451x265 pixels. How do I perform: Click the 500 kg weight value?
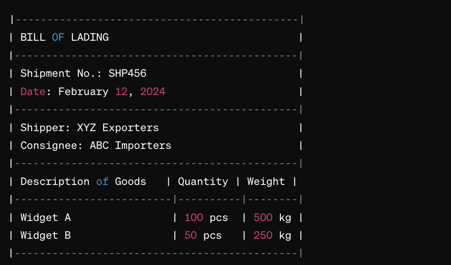[x=272, y=218]
